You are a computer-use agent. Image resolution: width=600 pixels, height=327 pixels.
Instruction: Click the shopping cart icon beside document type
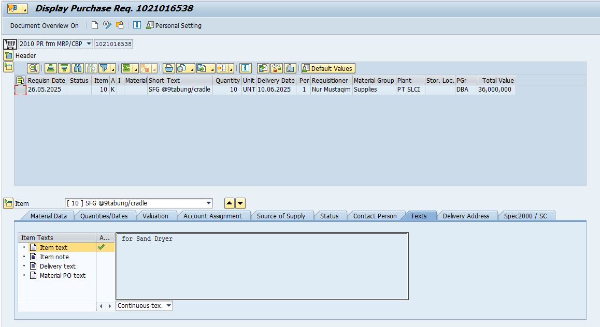tap(10, 44)
